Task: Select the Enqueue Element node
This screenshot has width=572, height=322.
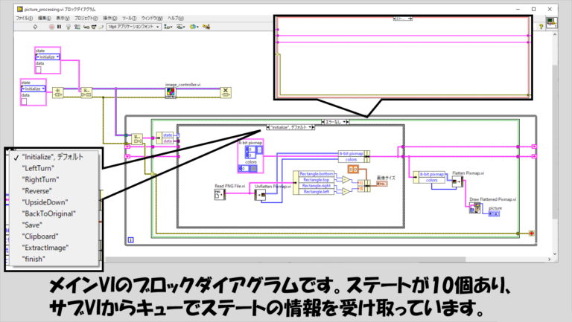Action: pos(86,92)
